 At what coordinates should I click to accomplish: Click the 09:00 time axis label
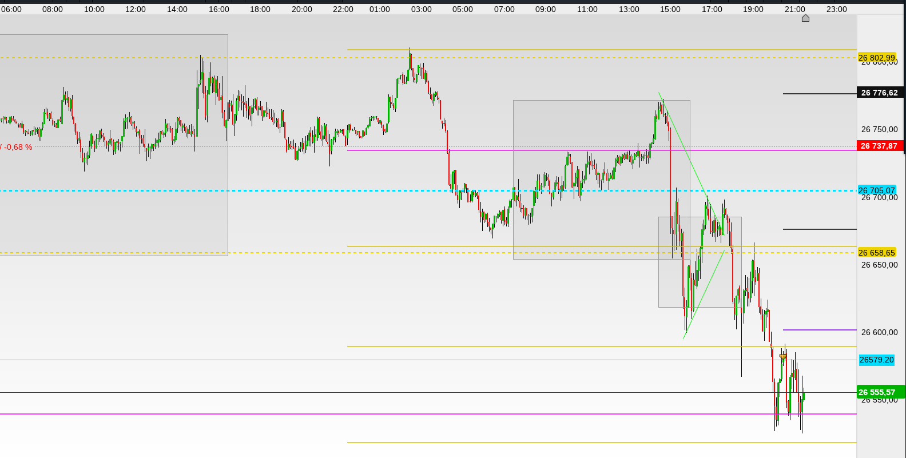(x=546, y=9)
